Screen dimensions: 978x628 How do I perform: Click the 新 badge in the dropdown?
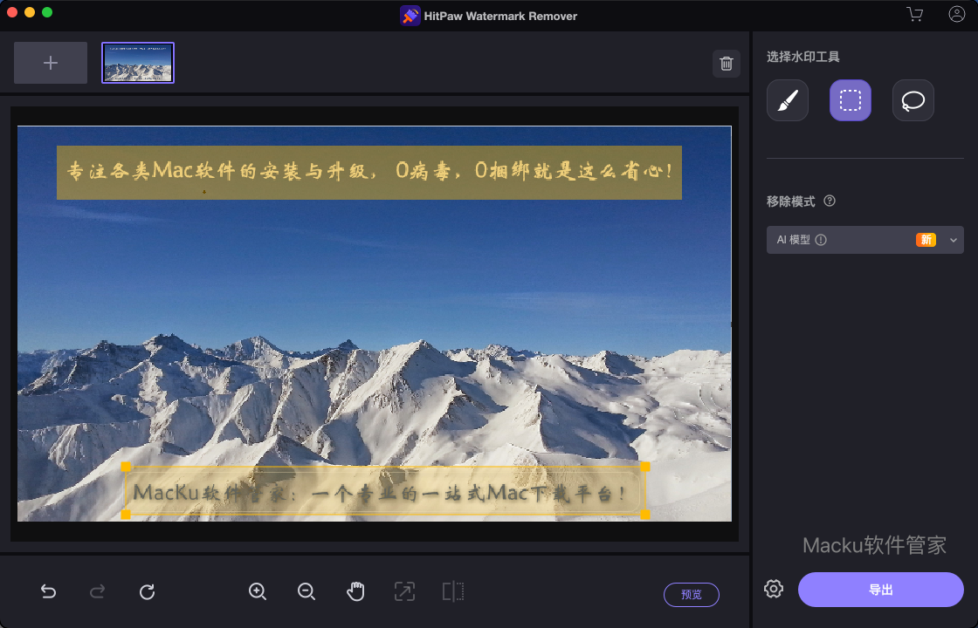point(926,240)
